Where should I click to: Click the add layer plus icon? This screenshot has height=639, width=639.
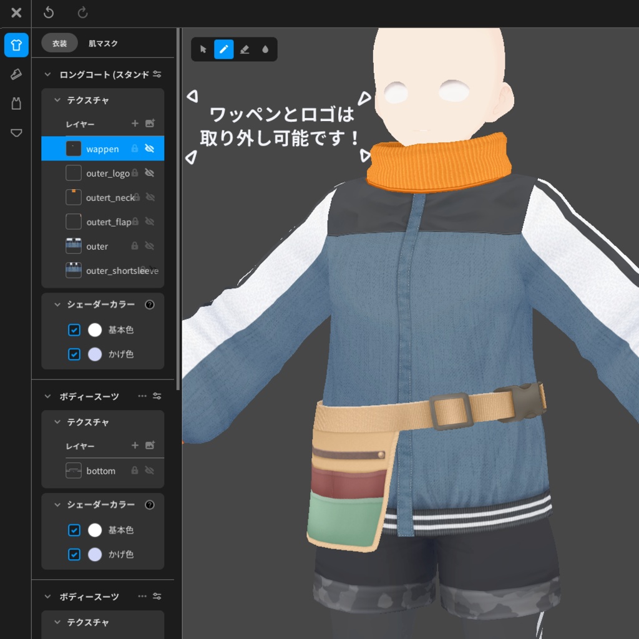tap(134, 124)
